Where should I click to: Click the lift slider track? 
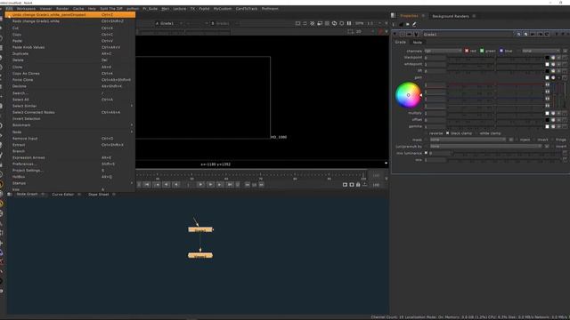click(x=495, y=71)
